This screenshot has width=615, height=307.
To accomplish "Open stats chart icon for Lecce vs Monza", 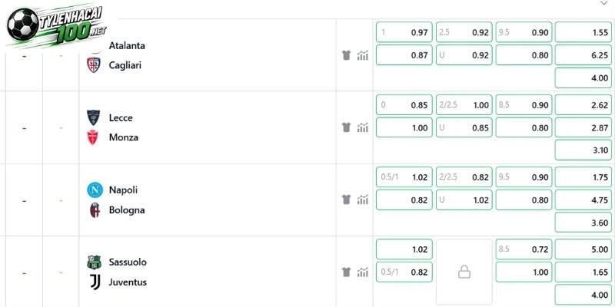I will tap(363, 127).
